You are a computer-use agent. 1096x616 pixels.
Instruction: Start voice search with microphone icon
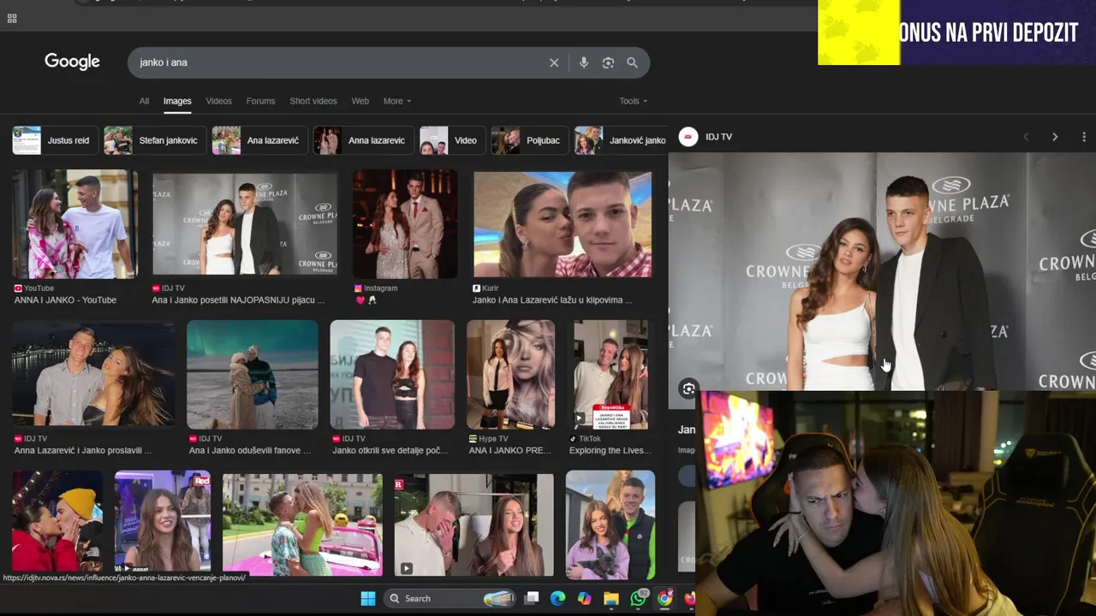[x=584, y=62]
